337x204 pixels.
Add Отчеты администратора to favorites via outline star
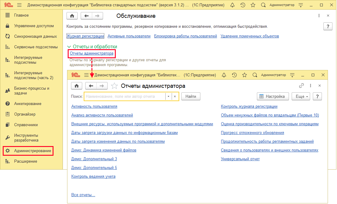tap(114, 86)
